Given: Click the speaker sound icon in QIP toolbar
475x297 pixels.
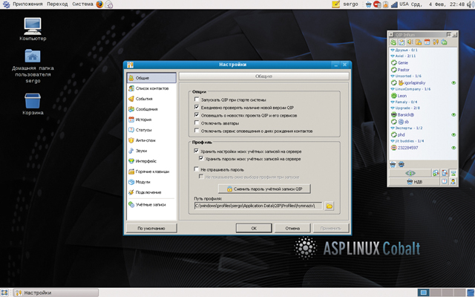Looking at the screenshot, I should coord(410,42).
